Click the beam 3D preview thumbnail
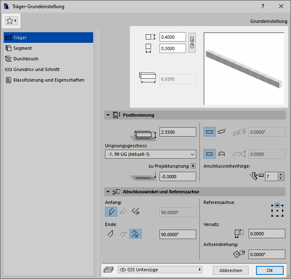 pyautogui.click(x=244, y=69)
